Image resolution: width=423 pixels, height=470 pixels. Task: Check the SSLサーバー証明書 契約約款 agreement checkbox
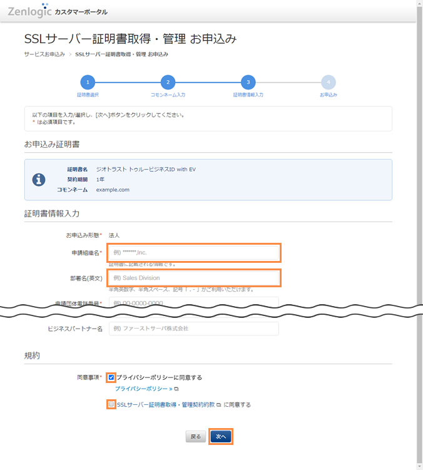(x=111, y=405)
